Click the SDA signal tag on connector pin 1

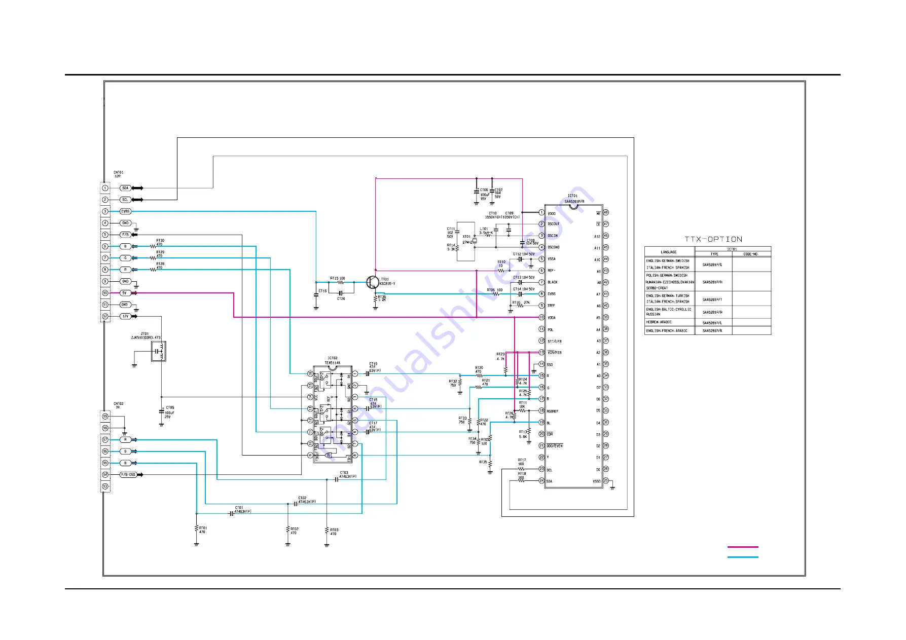coord(125,188)
